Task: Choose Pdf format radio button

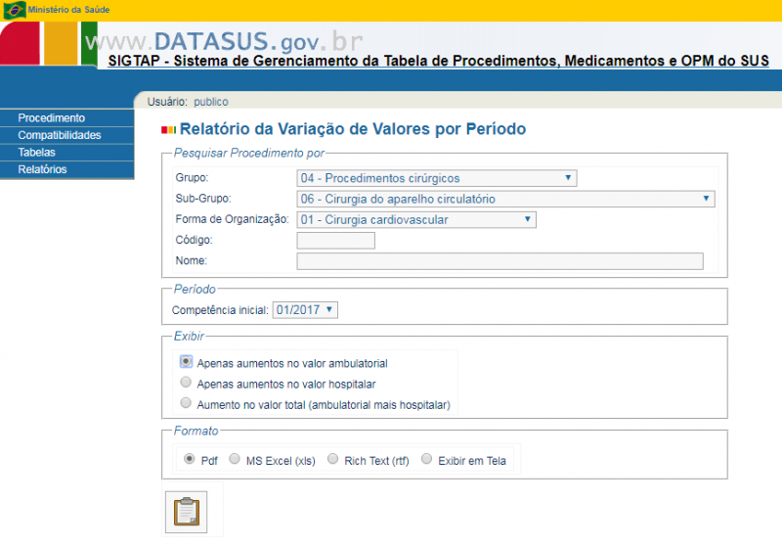Action: tap(189, 458)
